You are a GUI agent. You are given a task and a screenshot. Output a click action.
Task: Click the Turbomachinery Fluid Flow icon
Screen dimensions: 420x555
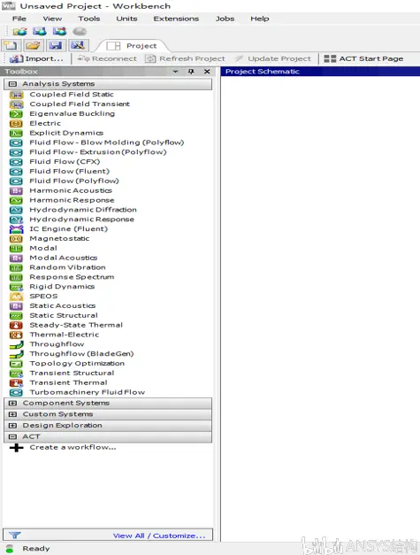[16, 392]
